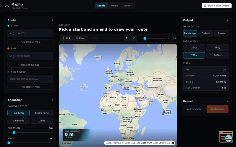The image size is (236, 147).
Task: Open map attribution info icon
Action: coord(173,143)
